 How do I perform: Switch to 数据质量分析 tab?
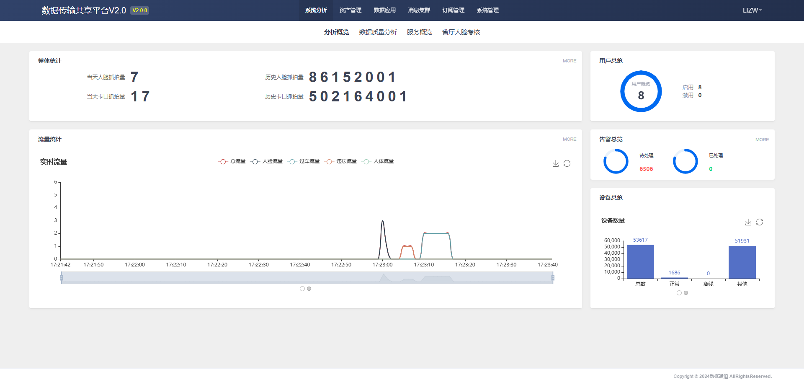(x=378, y=32)
